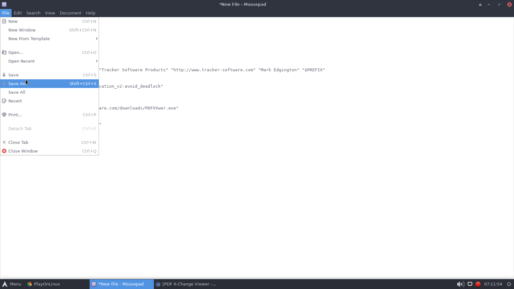Screen dimensions: 514x289
Task: Click the notification icon in system tray
Action: [470, 284]
